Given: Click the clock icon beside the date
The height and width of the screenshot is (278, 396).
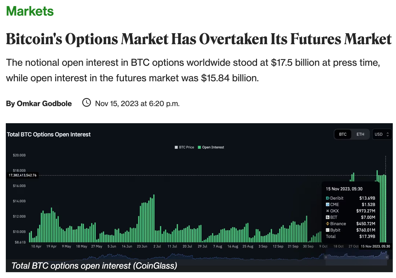Looking at the screenshot, I should [x=86, y=103].
